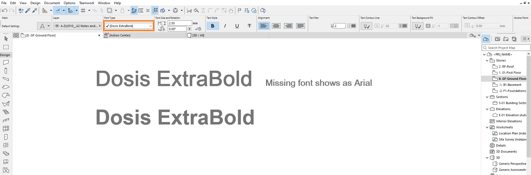Viewport: 531px width, 175px height.
Task: Select the Curtain Wall tool in the toolbox
Action: (x=6, y=129)
